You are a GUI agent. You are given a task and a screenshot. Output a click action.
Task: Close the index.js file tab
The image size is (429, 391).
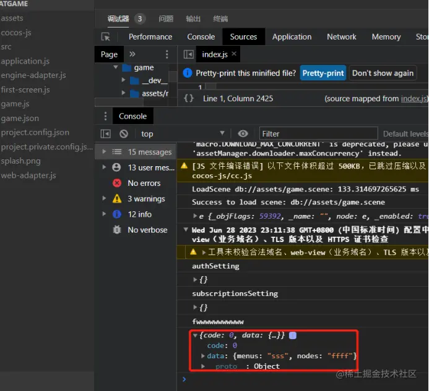click(234, 54)
